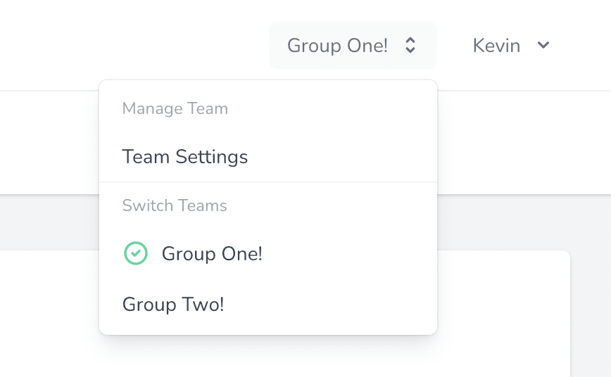Click the divider line under Team Settings
The width and height of the screenshot is (611, 377).
pos(267,182)
